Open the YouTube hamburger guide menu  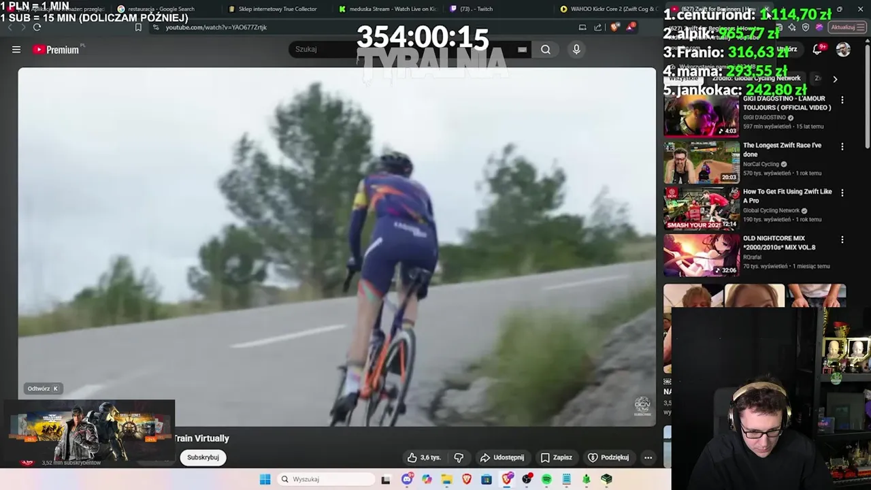(16, 50)
